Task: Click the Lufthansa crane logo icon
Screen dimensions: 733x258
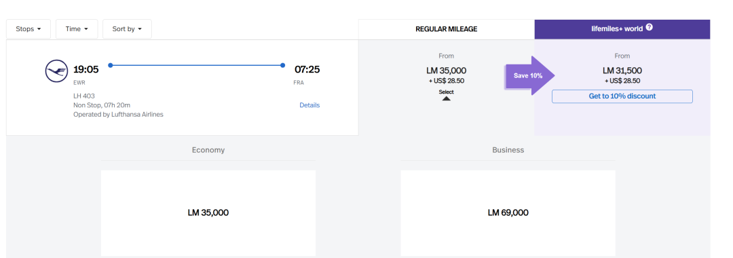Action: (56, 71)
